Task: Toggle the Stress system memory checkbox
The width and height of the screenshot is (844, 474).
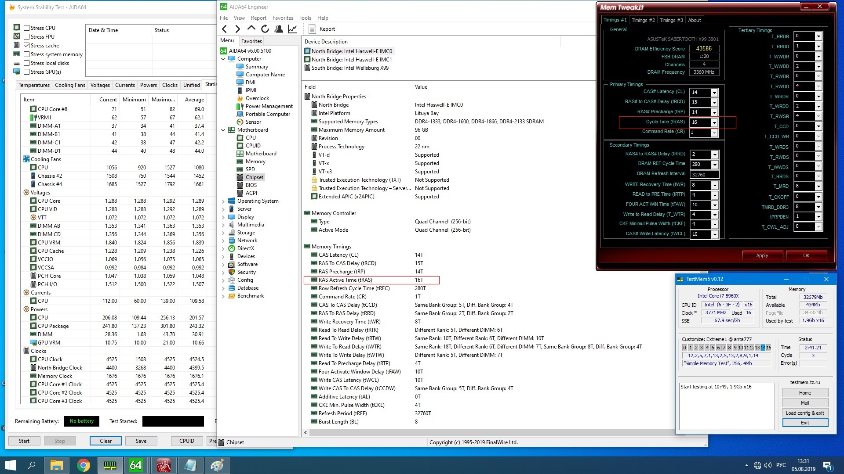Action: (x=27, y=54)
